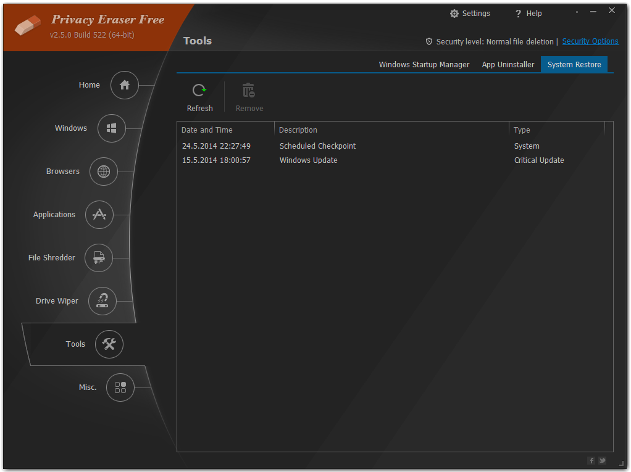This screenshot has width=631, height=472.
Task: Open the Security Options link
Action: pyautogui.click(x=590, y=41)
